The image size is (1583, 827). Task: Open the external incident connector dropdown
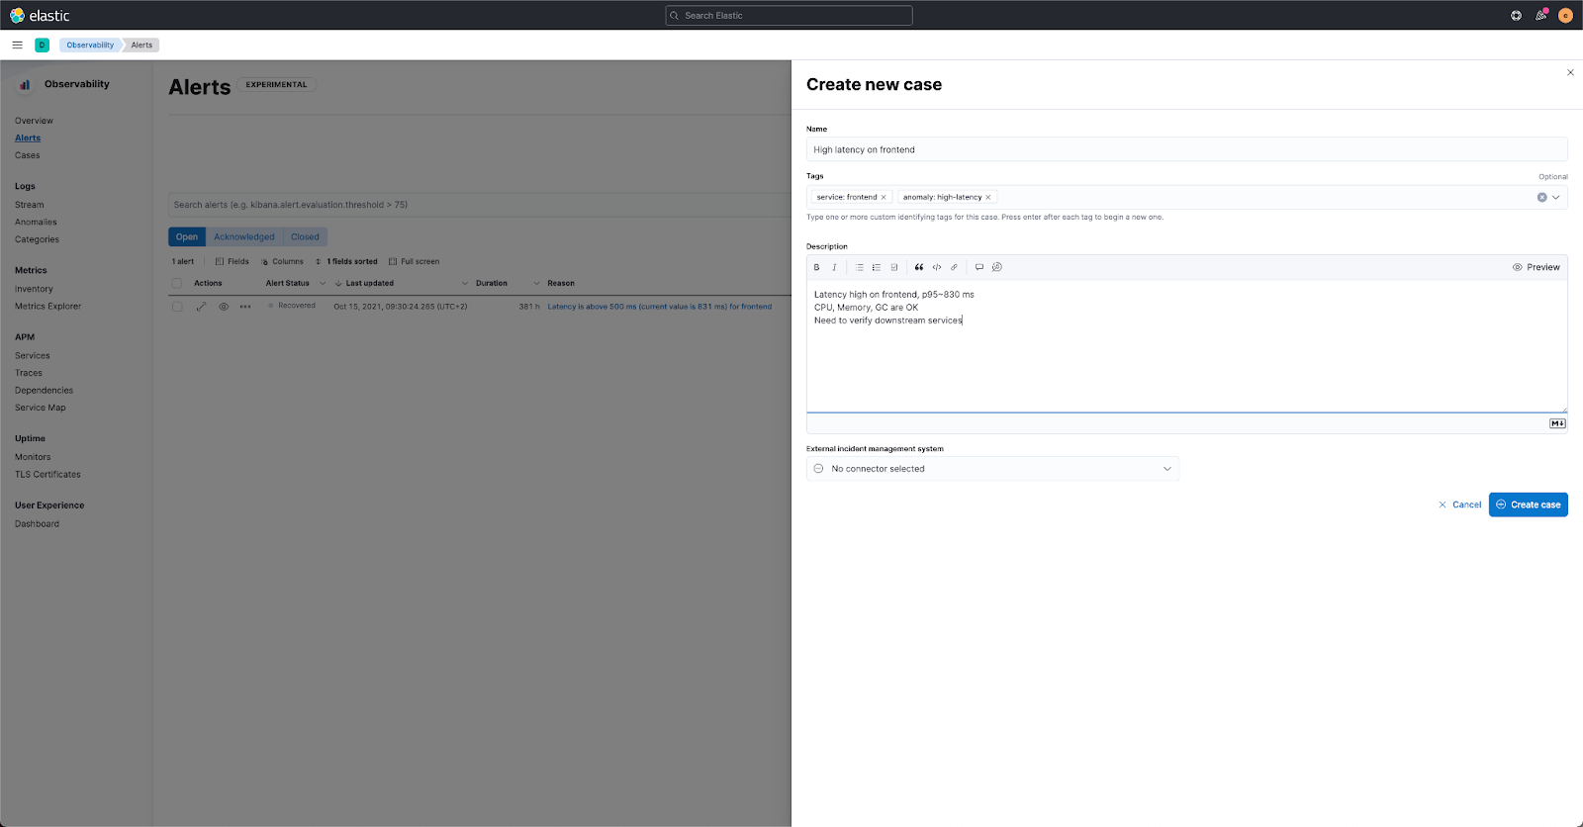[x=992, y=469]
